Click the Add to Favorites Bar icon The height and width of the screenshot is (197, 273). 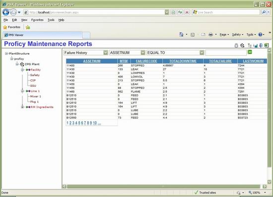point(28,27)
